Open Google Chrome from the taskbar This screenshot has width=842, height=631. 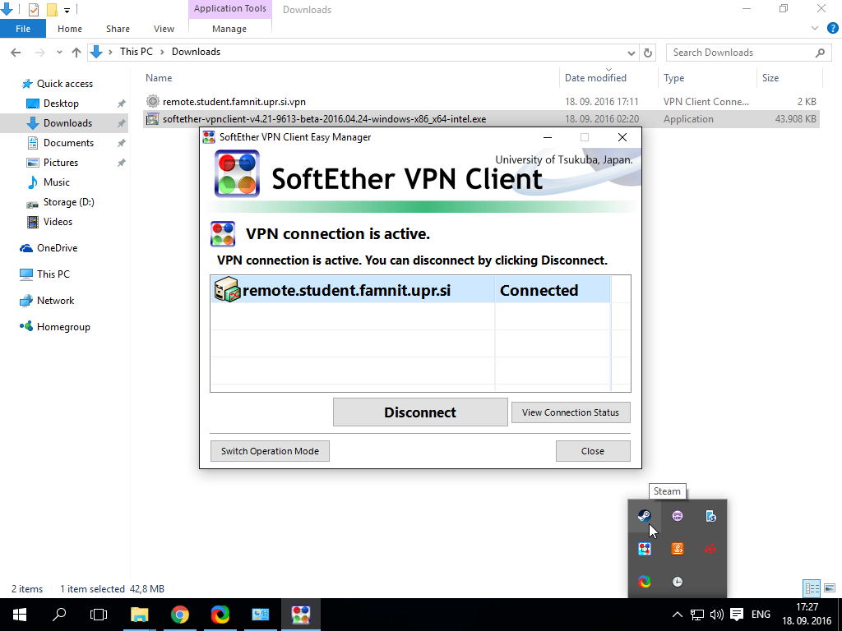(179, 615)
